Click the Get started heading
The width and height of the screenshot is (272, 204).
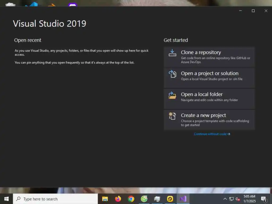[176, 40]
